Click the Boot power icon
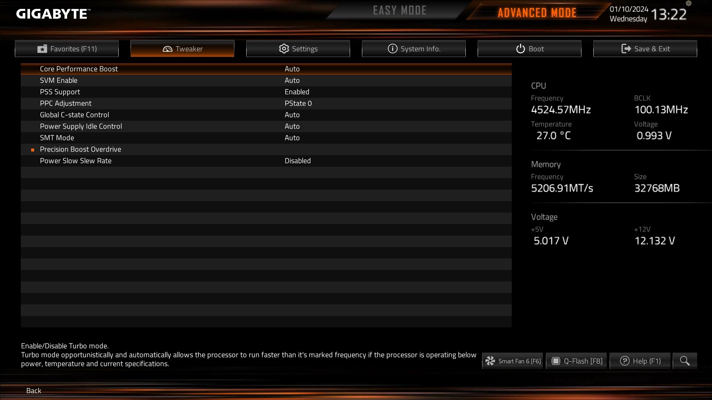The height and width of the screenshot is (400, 712). click(521, 49)
